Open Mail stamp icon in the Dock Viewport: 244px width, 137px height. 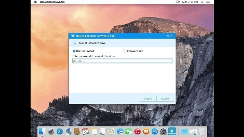click(x=68, y=131)
